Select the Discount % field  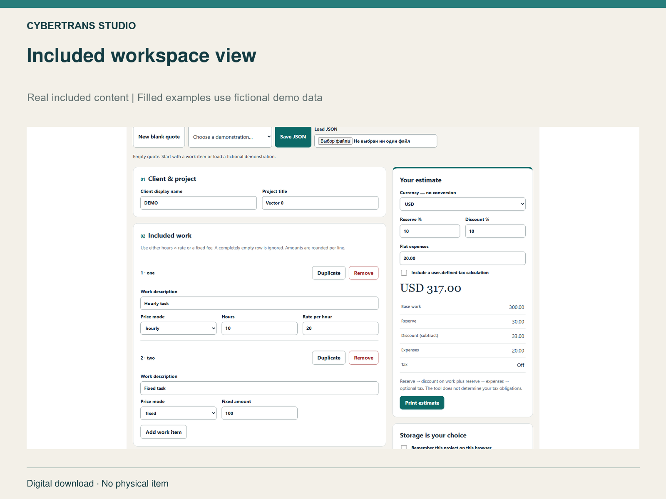(x=495, y=231)
